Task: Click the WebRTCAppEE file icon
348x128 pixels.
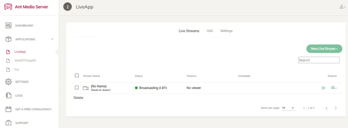Action: [x=8, y=61]
